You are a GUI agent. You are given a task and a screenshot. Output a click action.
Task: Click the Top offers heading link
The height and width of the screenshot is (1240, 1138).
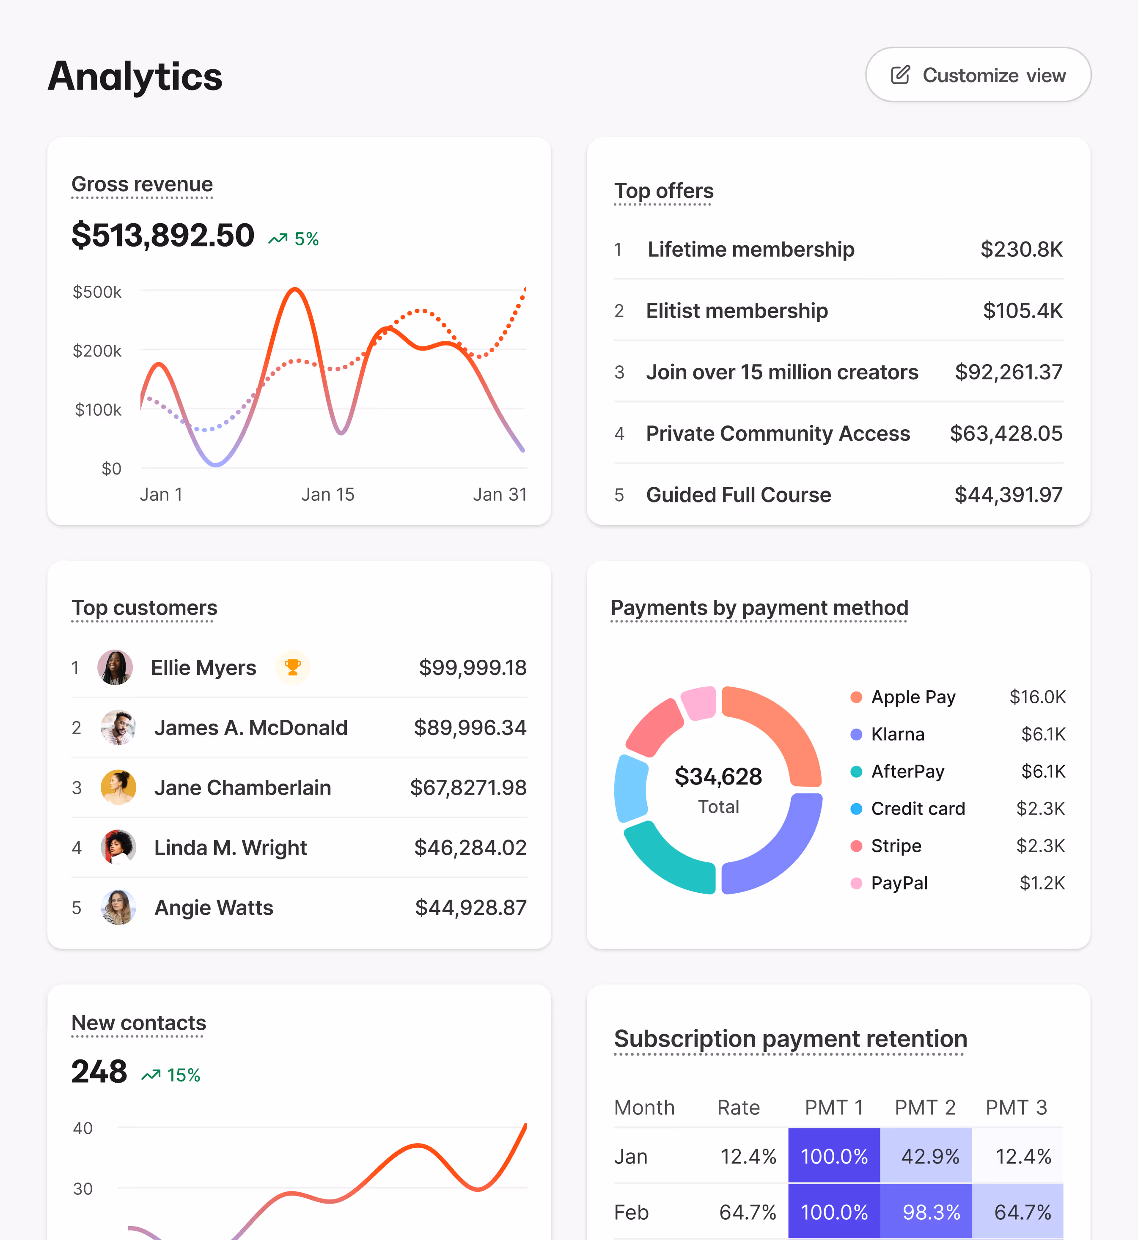[663, 191]
